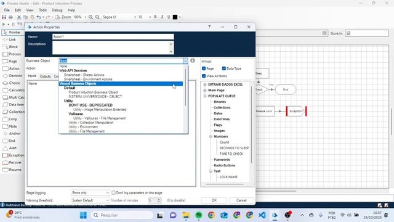394x222 pixels.
Task: Collapse the Text tree node
Action: point(211,171)
